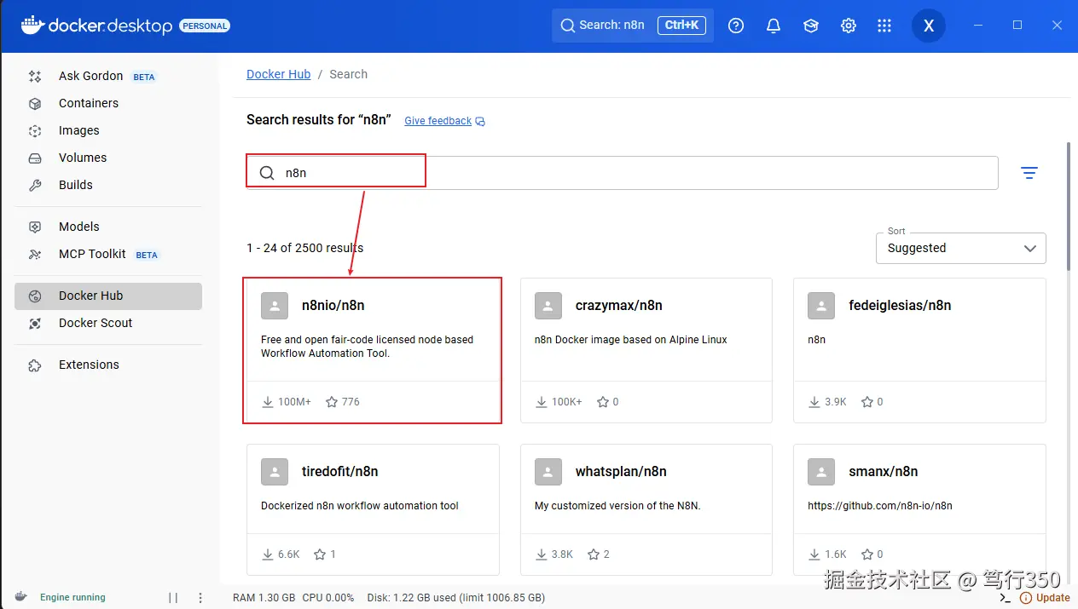Open Ask Gordon sparkle icon
This screenshot has width=1078, height=609.
point(35,77)
